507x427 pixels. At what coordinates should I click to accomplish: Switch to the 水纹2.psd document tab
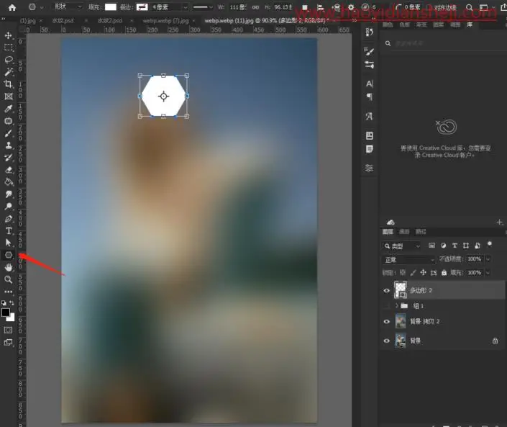[x=109, y=21]
